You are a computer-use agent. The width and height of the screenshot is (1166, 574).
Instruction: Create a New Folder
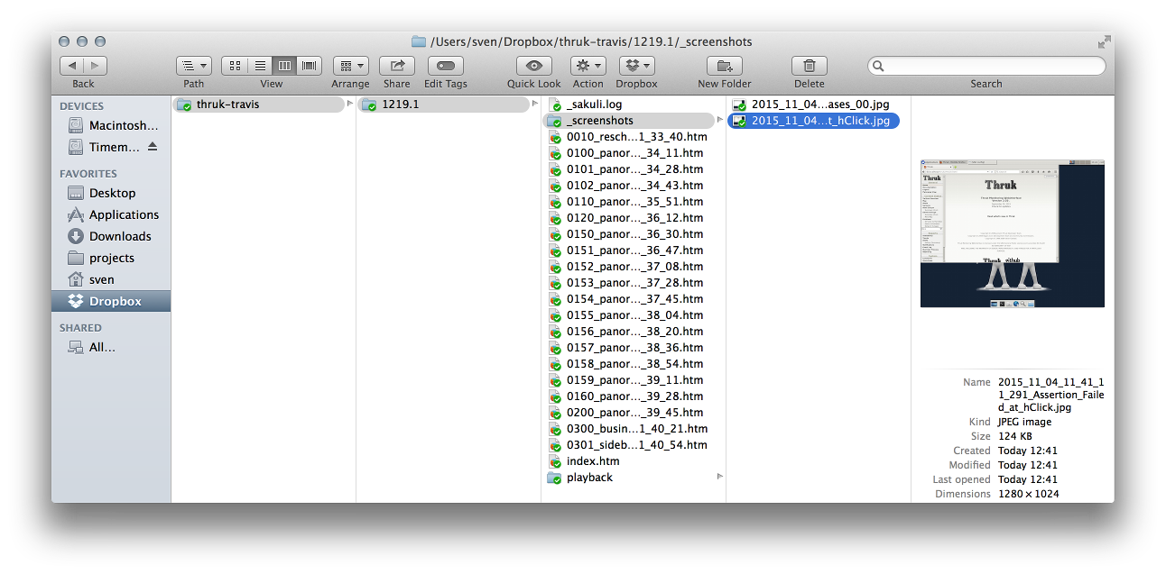(724, 66)
